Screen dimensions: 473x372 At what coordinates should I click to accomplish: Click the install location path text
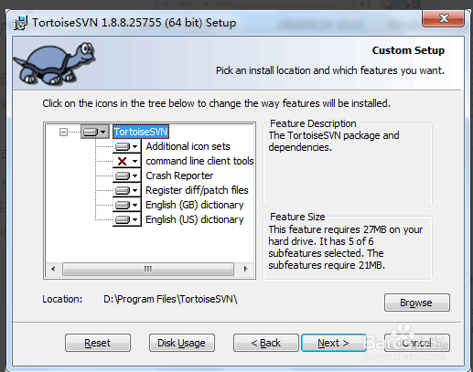[170, 299]
